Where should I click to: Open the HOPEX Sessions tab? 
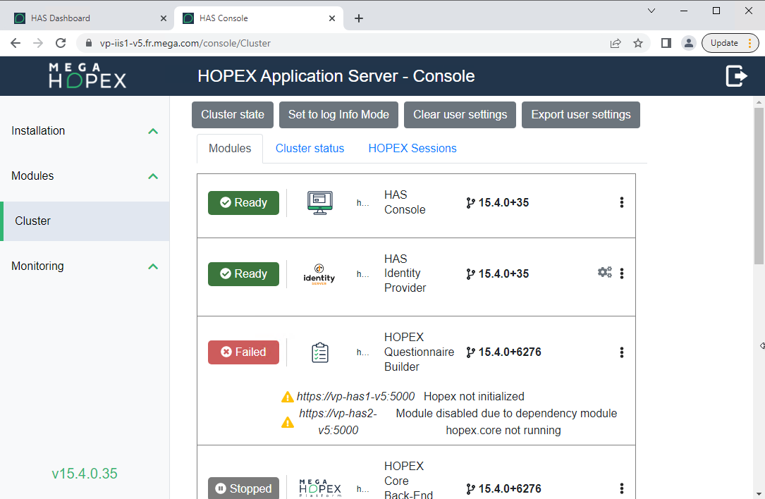pos(412,148)
